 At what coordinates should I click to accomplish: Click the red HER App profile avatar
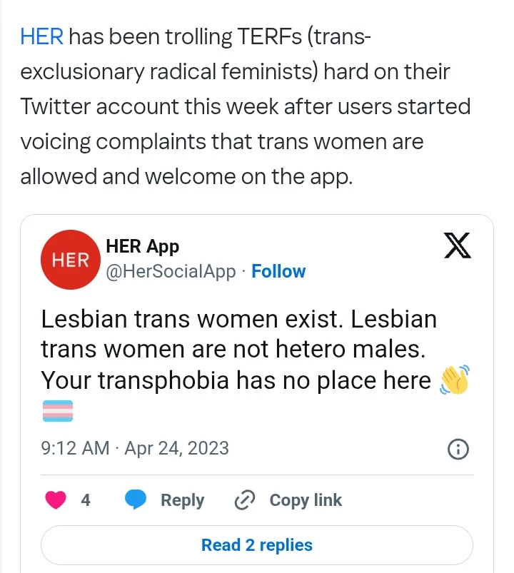(x=70, y=260)
